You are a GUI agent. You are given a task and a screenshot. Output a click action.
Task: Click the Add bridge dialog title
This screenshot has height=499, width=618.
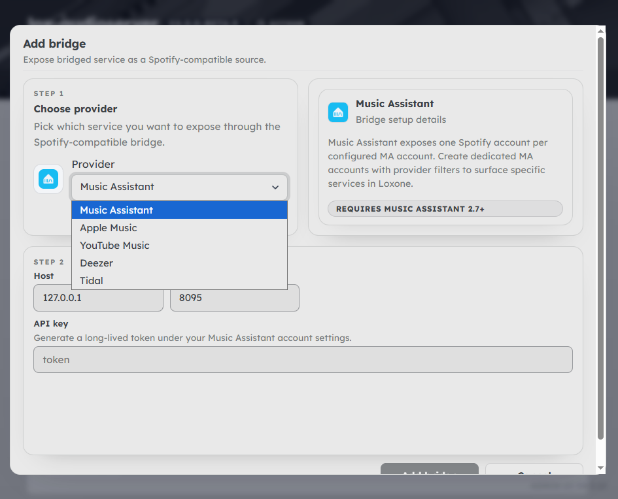(x=54, y=44)
